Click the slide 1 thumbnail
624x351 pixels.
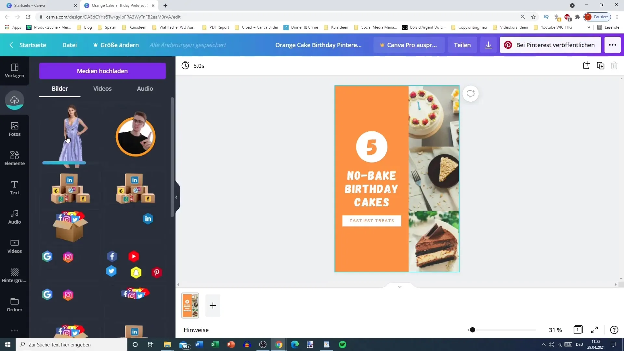click(x=190, y=305)
